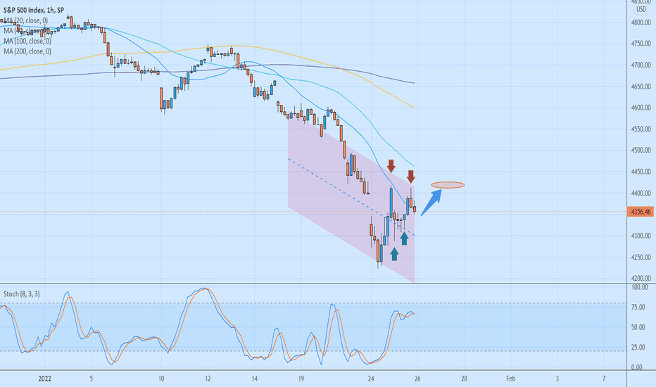Click the date 28 on the time axis

[465, 379]
